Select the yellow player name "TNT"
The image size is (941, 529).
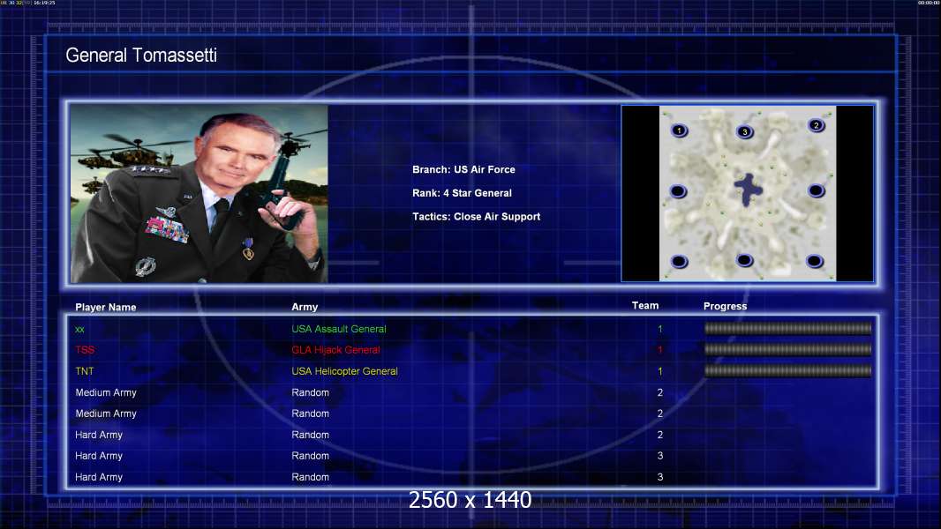pyautogui.click(x=85, y=371)
